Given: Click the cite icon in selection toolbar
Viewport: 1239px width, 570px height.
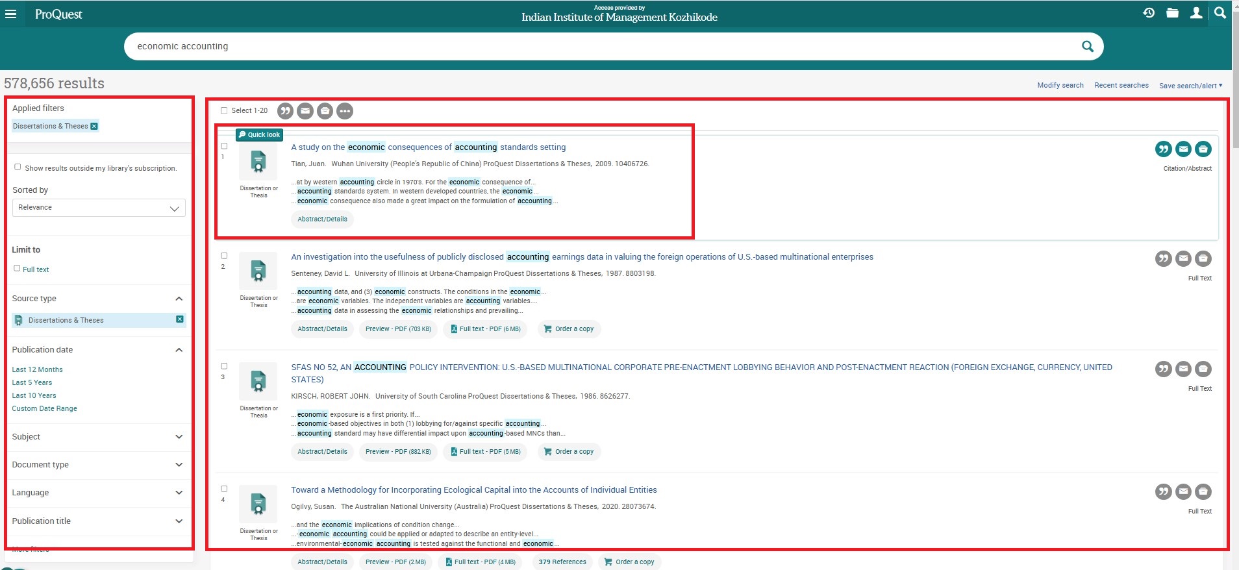Looking at the screenshot, I should 285,111.
